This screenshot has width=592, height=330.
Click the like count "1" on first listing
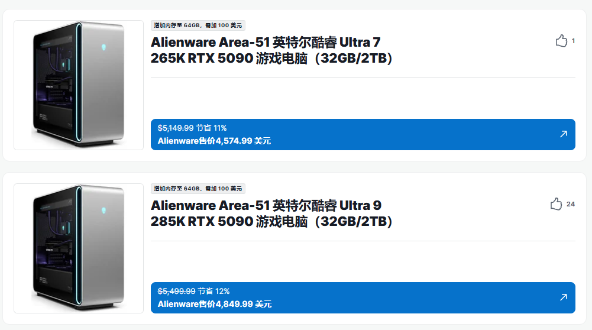click(573, 41)
